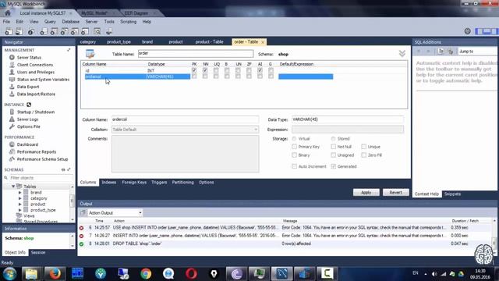The height and width of the screenshot is (281, 499).
Task: Click the reconnect to DBMS toolbar icon
Action: pyautogui.click(x=109, y=31)
